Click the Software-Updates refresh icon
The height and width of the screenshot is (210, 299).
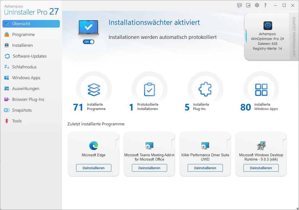coord(7,56)
